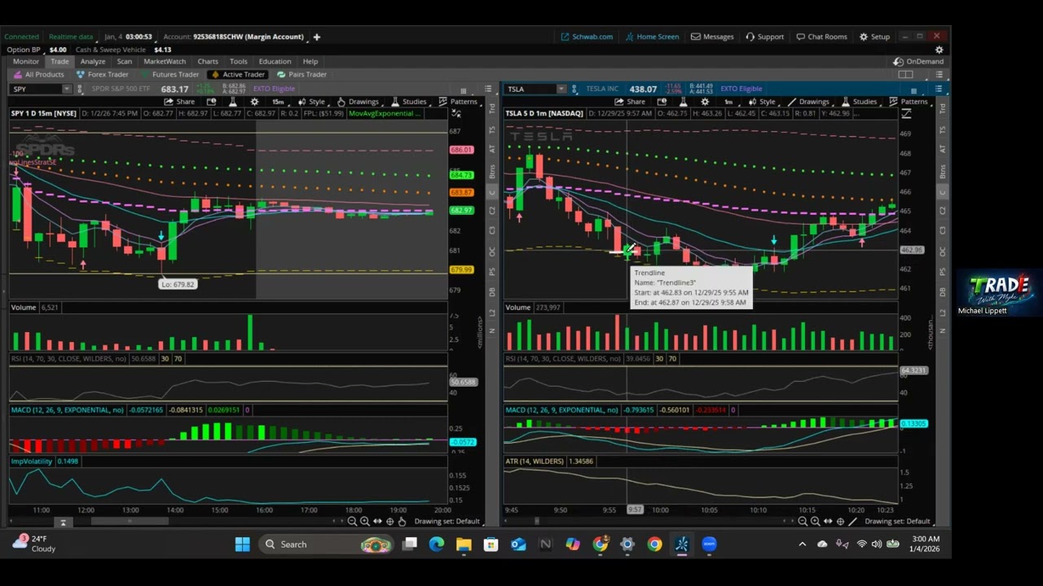
Task: Toggle the Trd sidebar gadget on the right
Action: point(943,108)
